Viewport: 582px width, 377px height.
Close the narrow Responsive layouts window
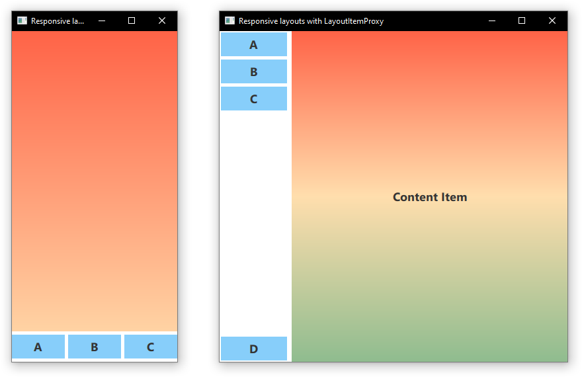pyautogui.click(x=162, y=21)
